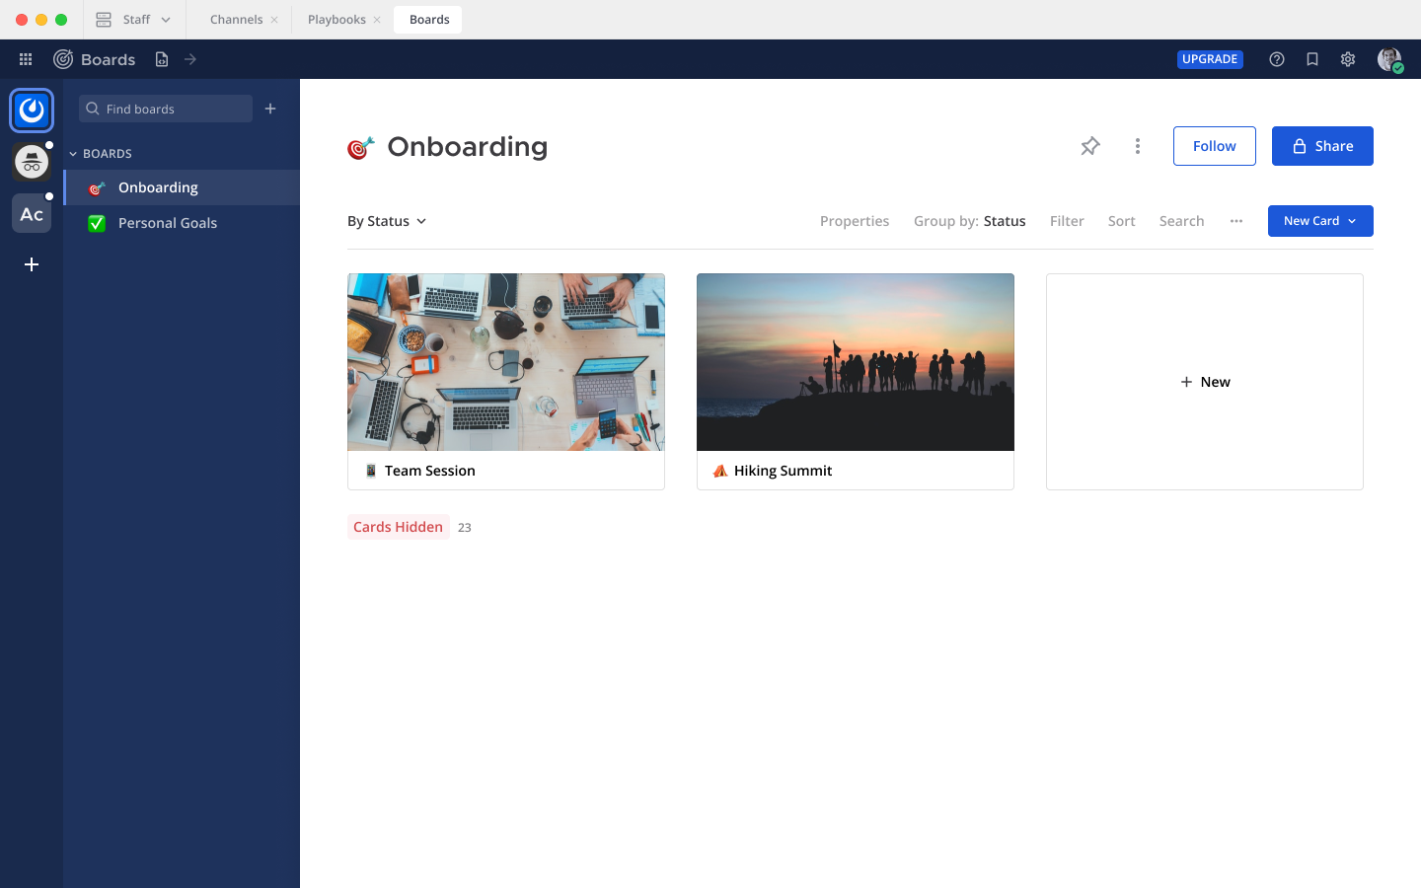
Task: Open the Hiking Summit card thumbnail
Action: tap(855, 362)
